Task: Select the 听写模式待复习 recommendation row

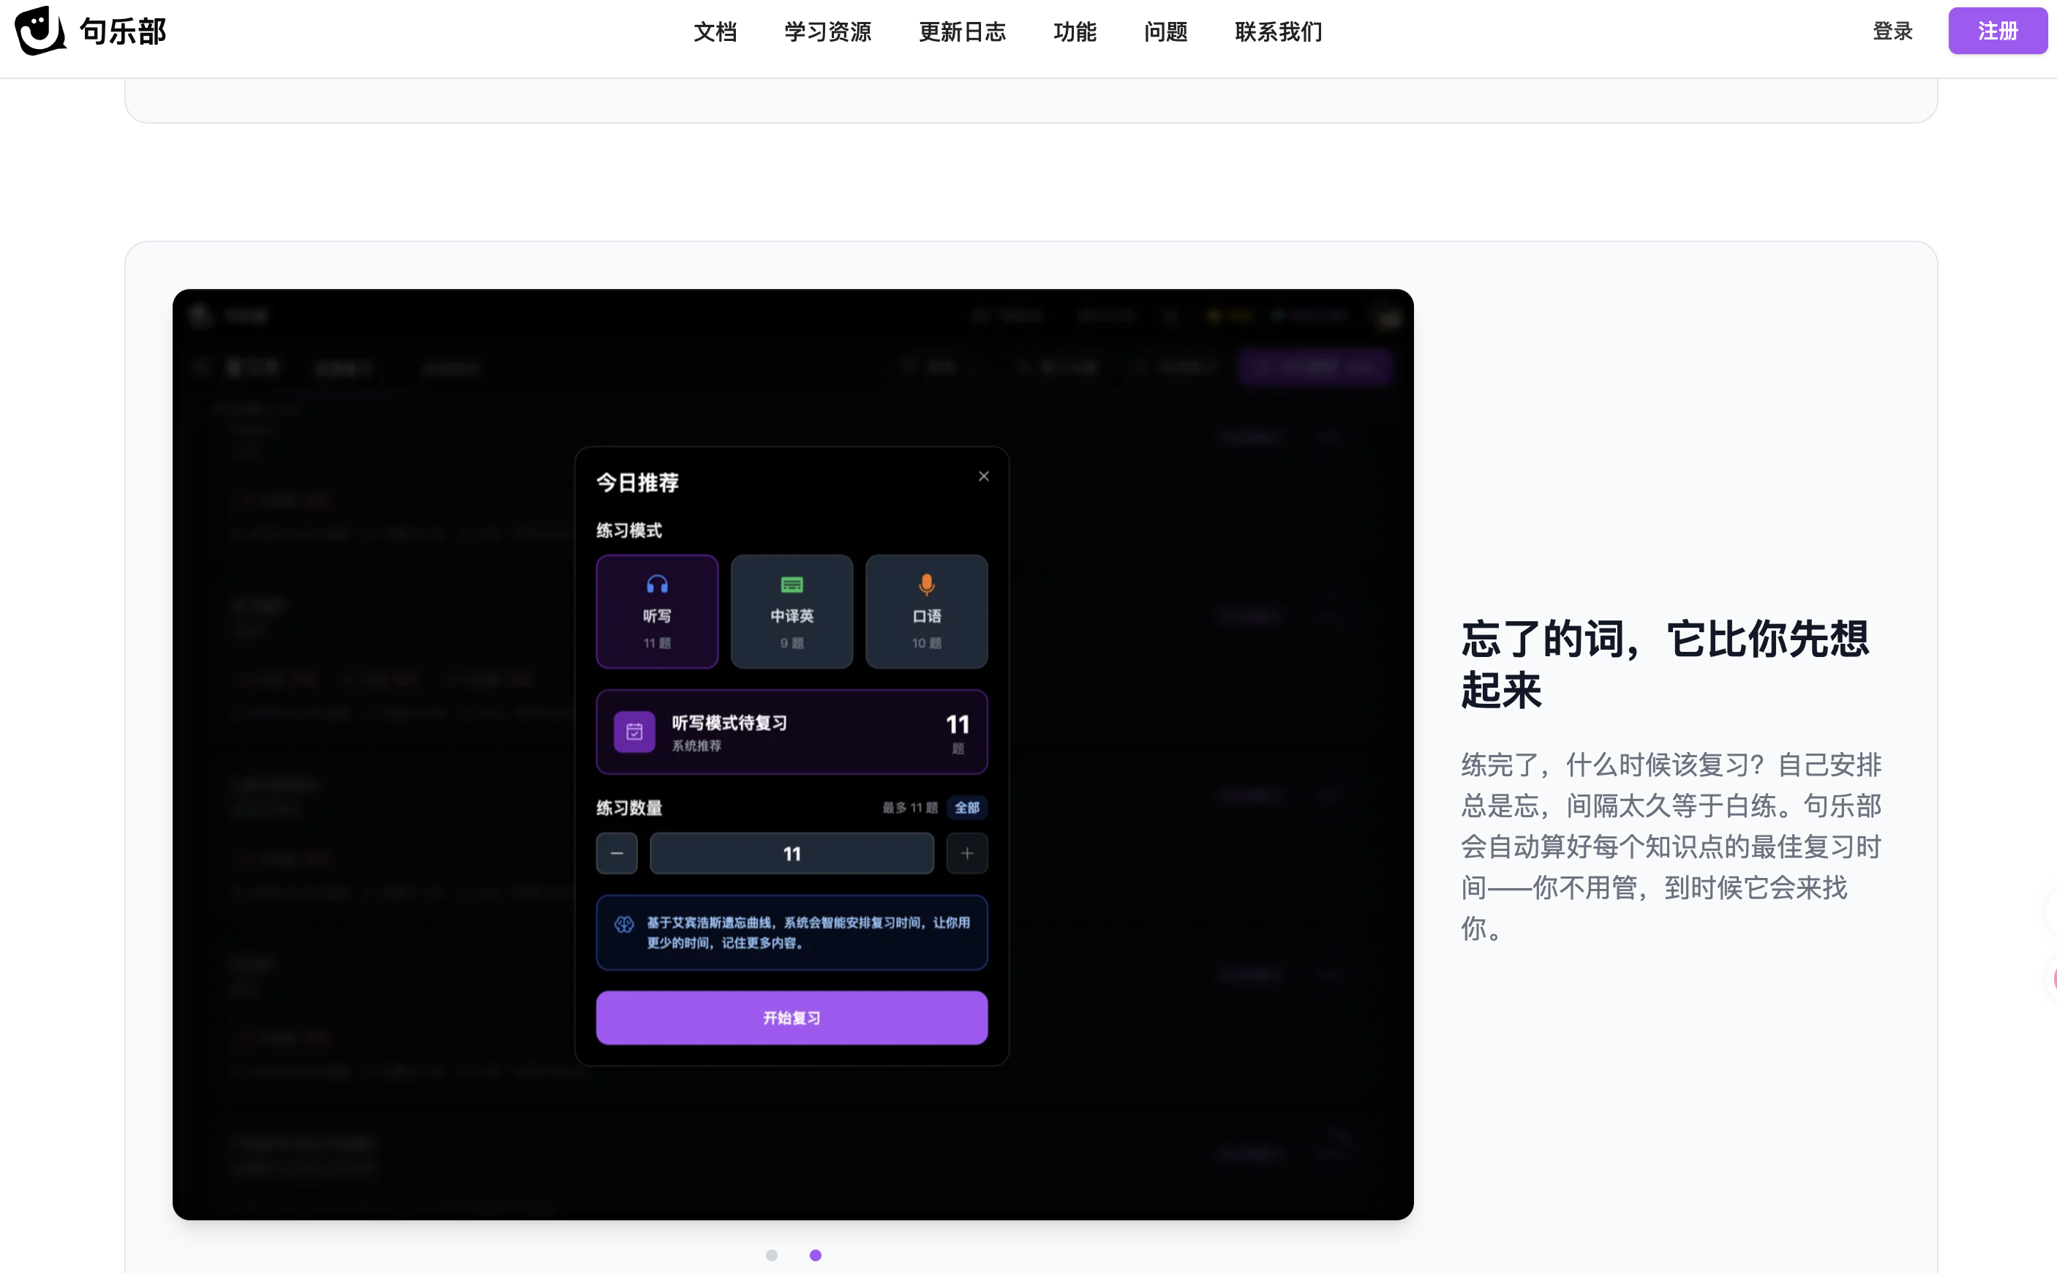Action: (792, 732)
